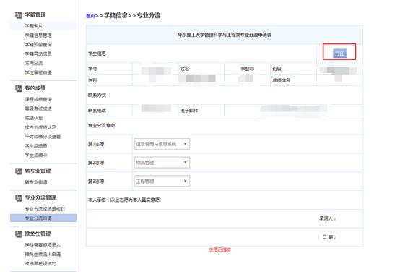Open 学籍卡片 in the sidebar

click(34, 26)
